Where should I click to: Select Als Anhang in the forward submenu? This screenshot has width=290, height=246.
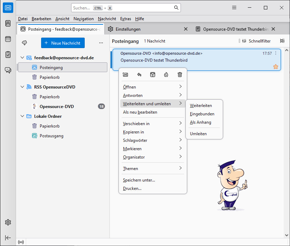(200, 122)
